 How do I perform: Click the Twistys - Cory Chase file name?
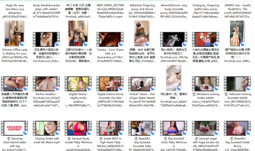(110, 56)
